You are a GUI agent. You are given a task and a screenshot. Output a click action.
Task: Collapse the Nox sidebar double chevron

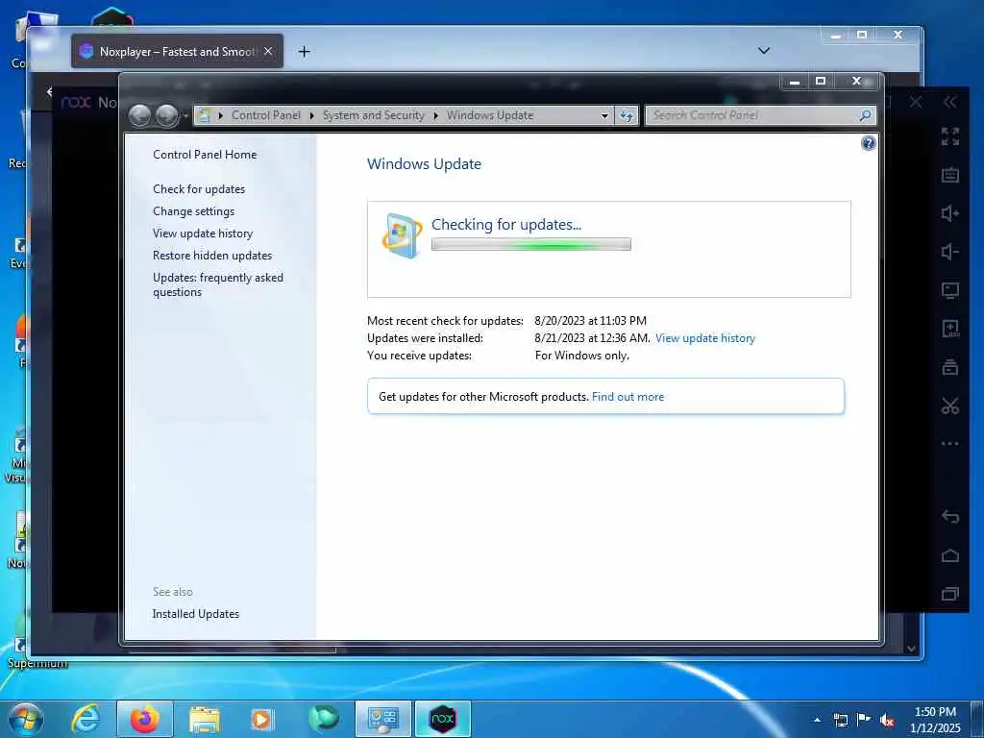point(950,102)
